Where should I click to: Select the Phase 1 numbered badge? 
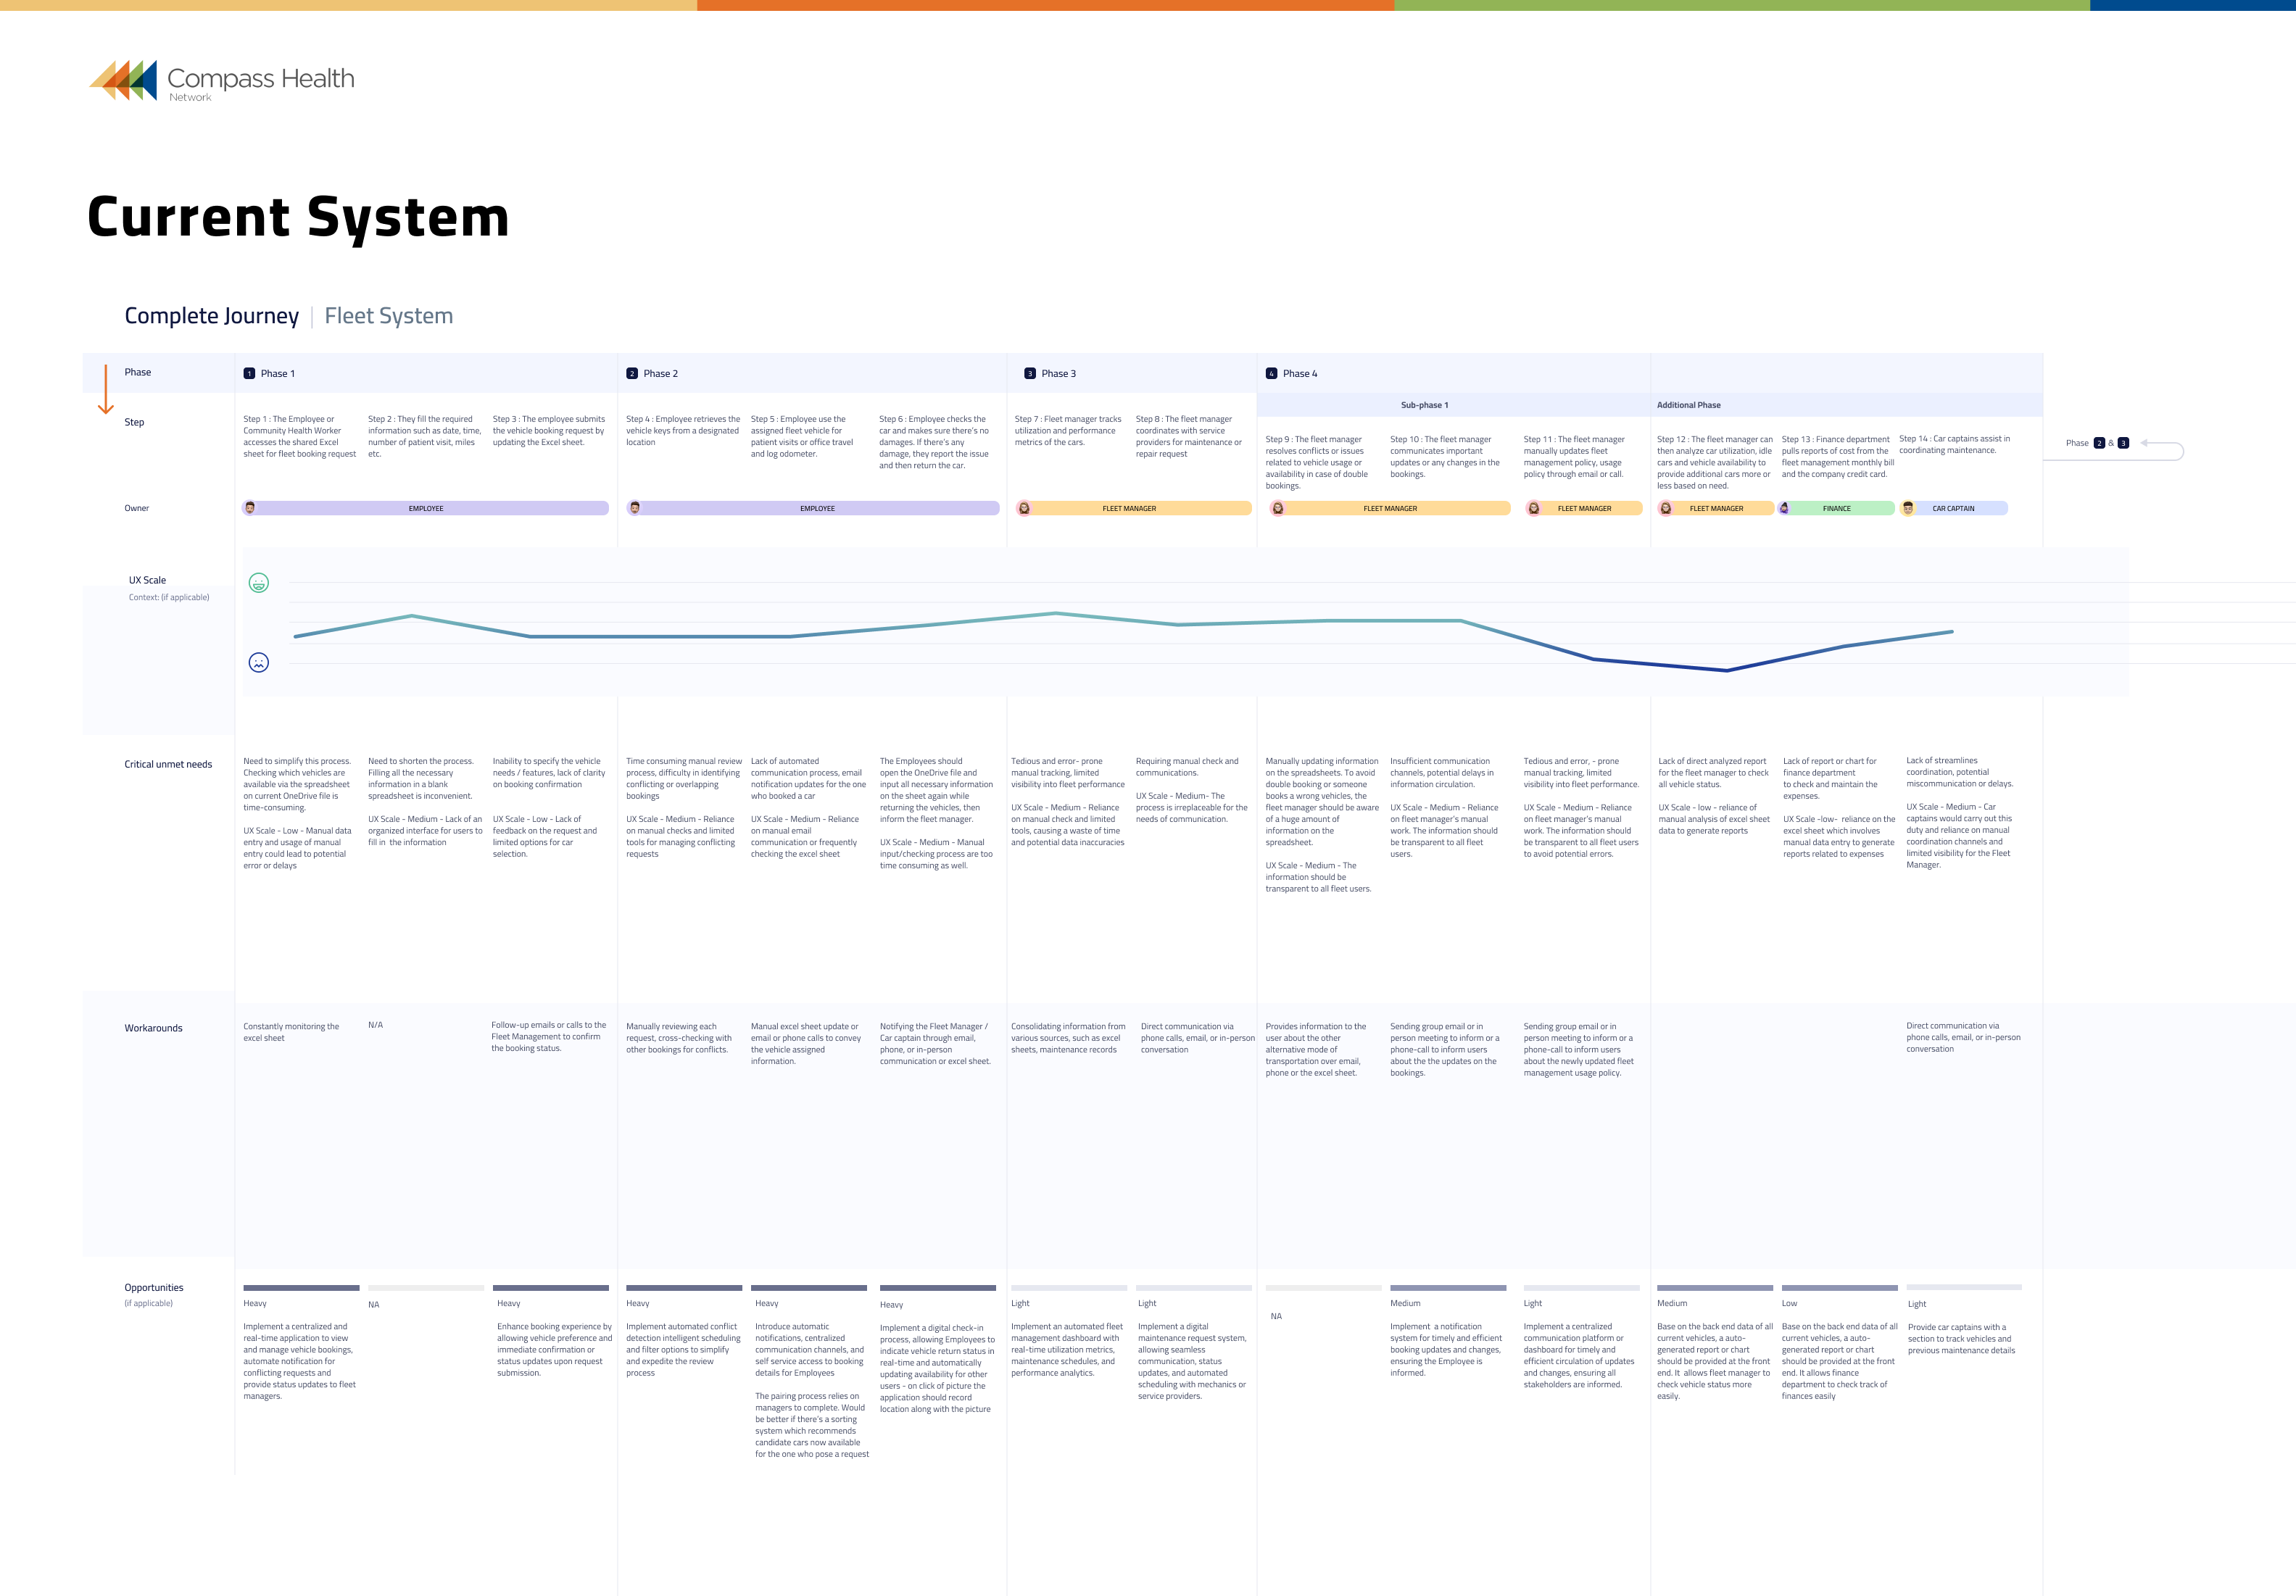(248, 373)
